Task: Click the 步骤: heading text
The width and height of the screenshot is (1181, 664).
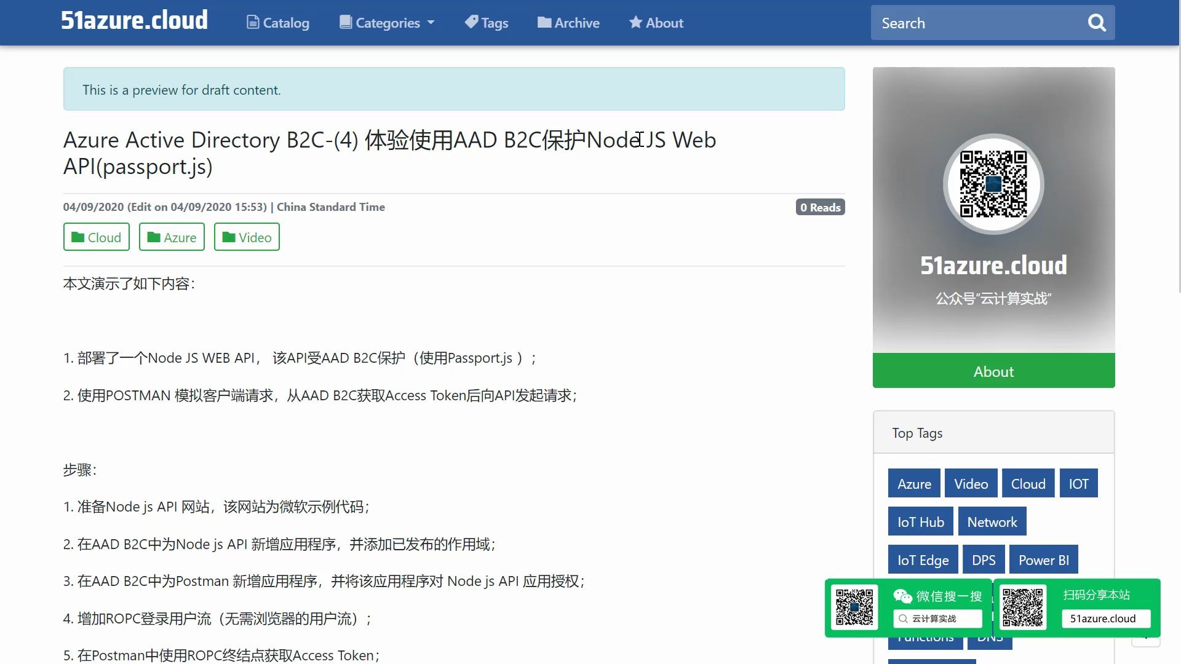Action: (x=80, y=470)
